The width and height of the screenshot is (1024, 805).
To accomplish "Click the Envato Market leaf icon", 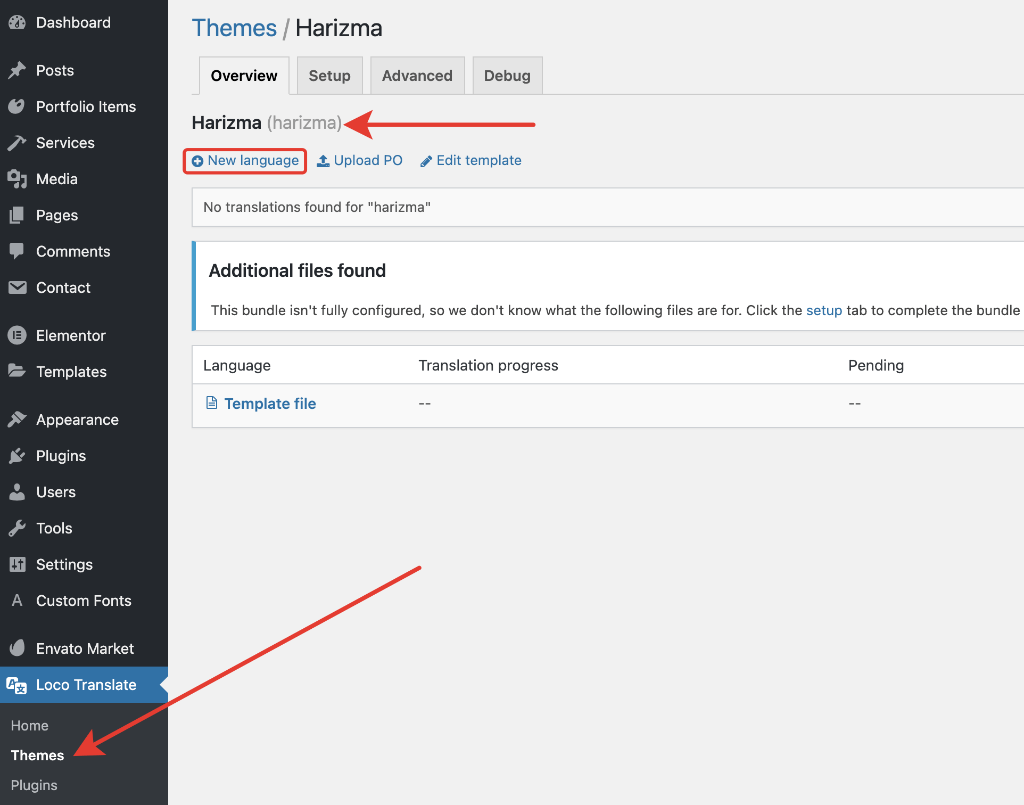I will point(17,648).
